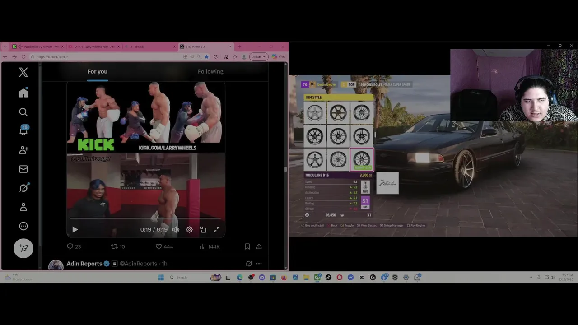Open Discord from the taskbar
This screenshot has height=325, width=578.
point(262,277)
